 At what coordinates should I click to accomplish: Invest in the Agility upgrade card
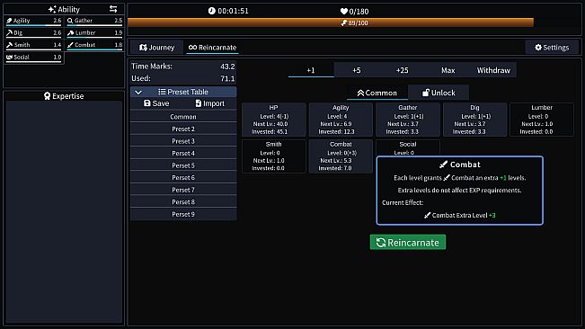(x=341, y=120)
